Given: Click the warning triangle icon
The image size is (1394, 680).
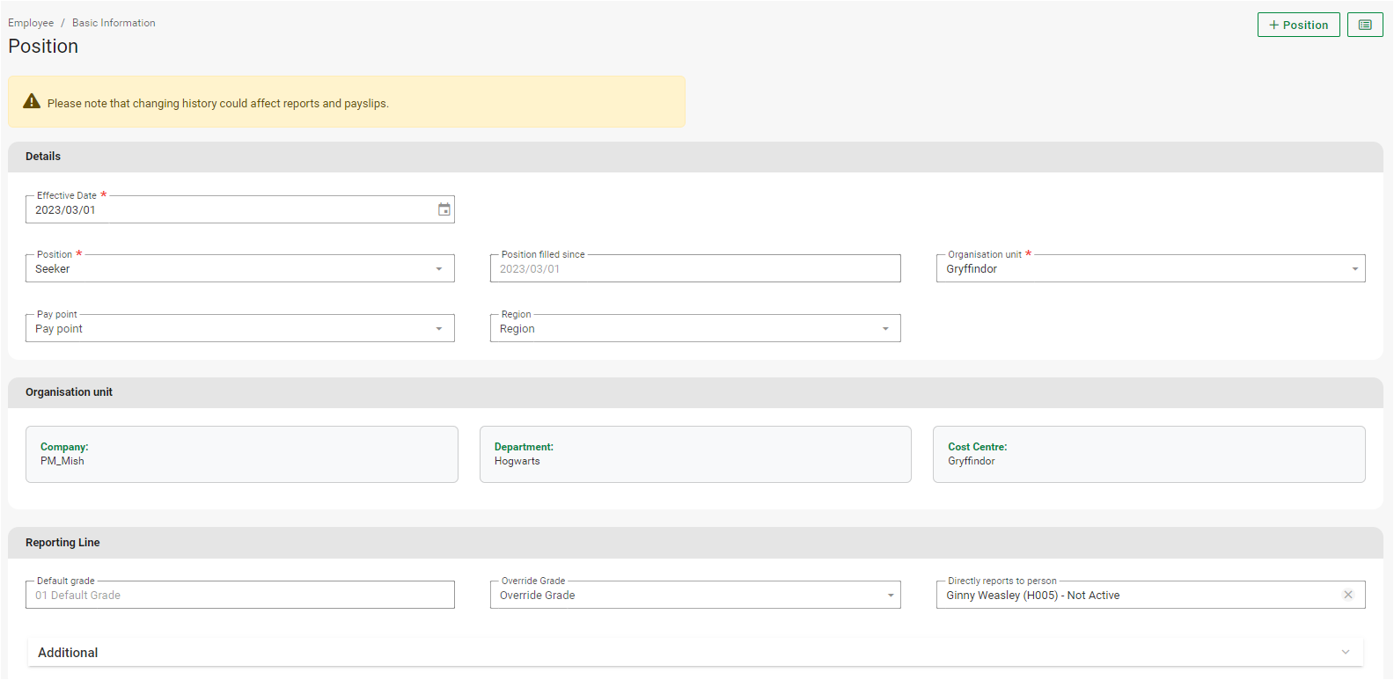Looking at the screenshot, I should (32, 102).
